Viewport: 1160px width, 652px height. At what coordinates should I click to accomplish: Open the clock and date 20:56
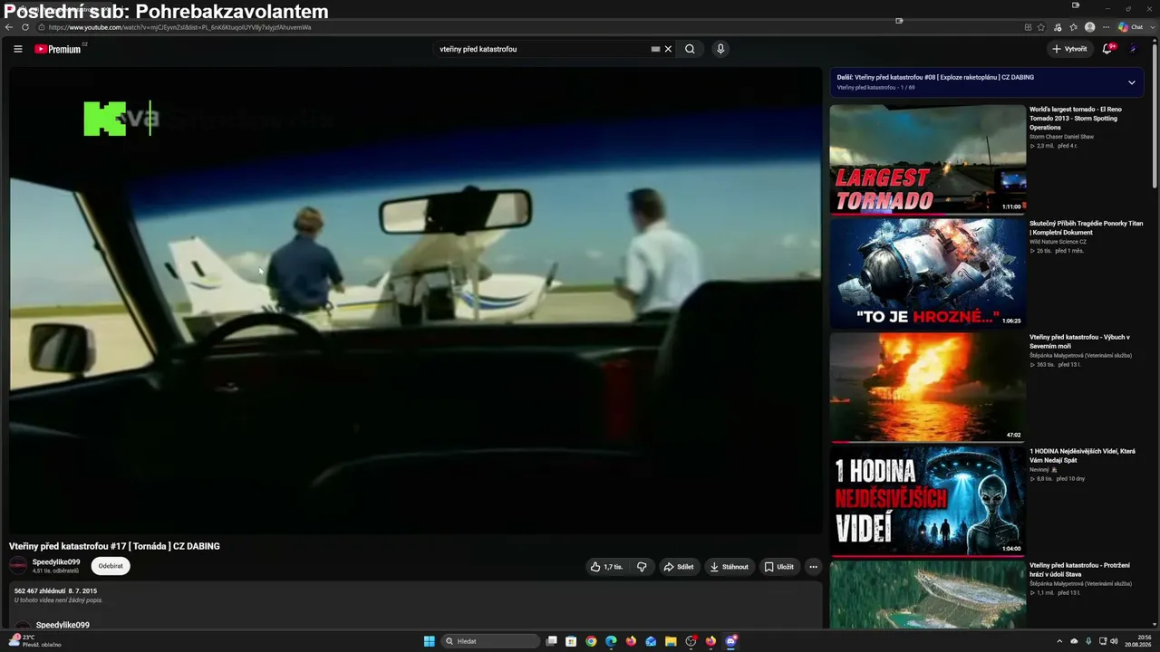[x=1138, y=641]
